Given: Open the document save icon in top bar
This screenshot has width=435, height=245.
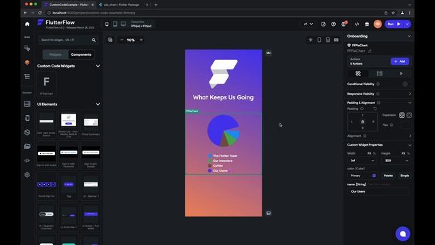Looking at the screenshot, I should 324,24.
